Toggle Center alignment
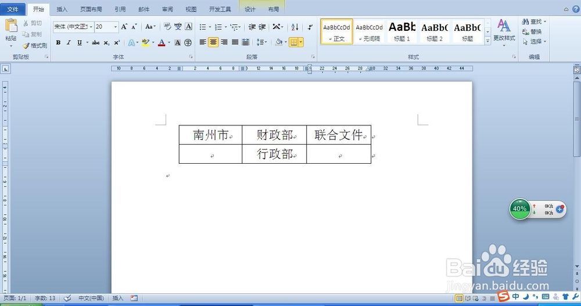Image resolution: width=581 pixels, height=306 pixels. [x=213, y=42]
